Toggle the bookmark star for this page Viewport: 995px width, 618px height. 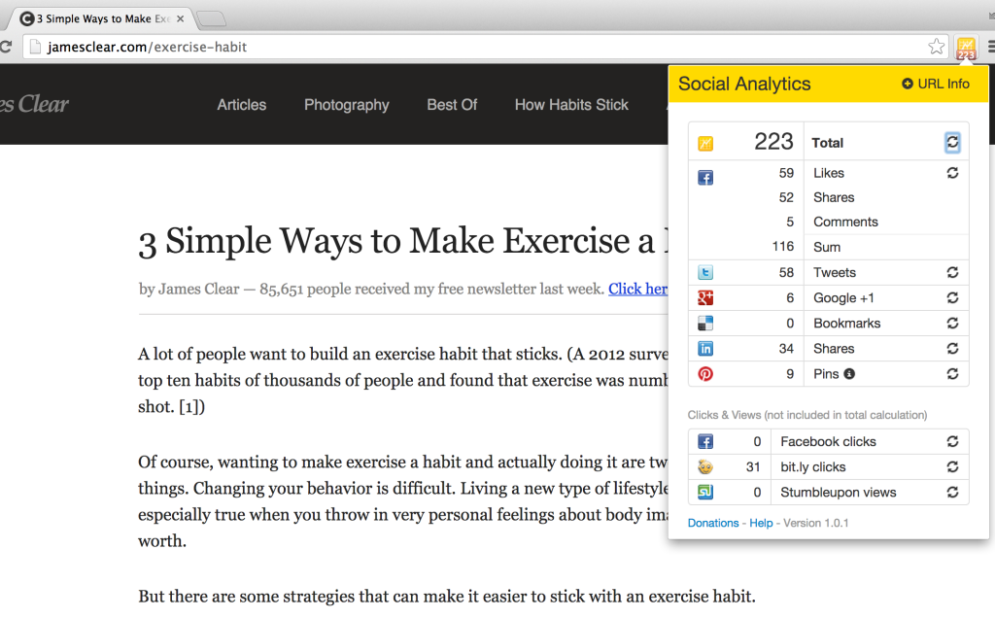click(935, 46)
